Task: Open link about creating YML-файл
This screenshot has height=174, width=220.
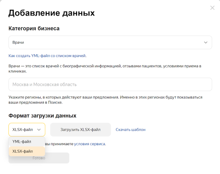Action: tap(47, 56)
